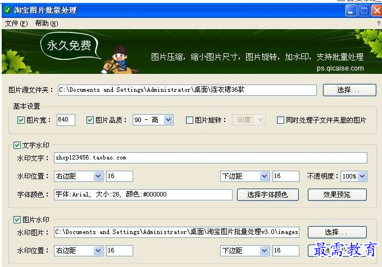Click the 水印图片 path field
This screenshot has height=267, width=382.
click(x=176, y=232)
